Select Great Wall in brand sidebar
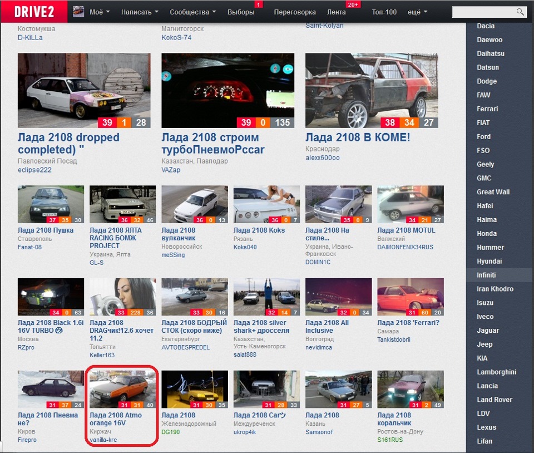 pyautogui.click(x=493, y=192)
